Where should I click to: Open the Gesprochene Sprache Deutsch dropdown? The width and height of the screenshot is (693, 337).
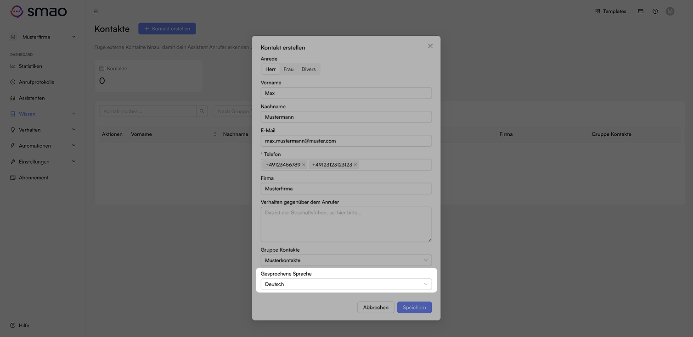346,284
